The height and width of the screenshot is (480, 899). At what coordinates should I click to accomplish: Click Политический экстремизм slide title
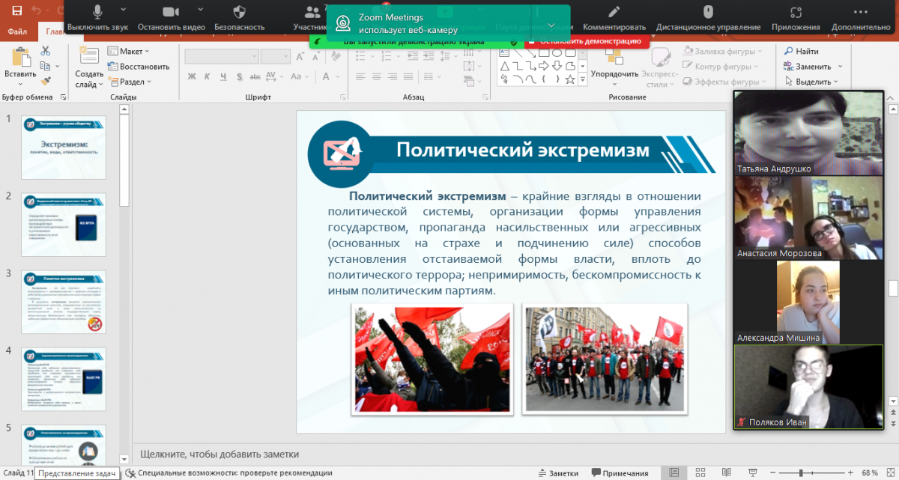[x=522, y=150]
